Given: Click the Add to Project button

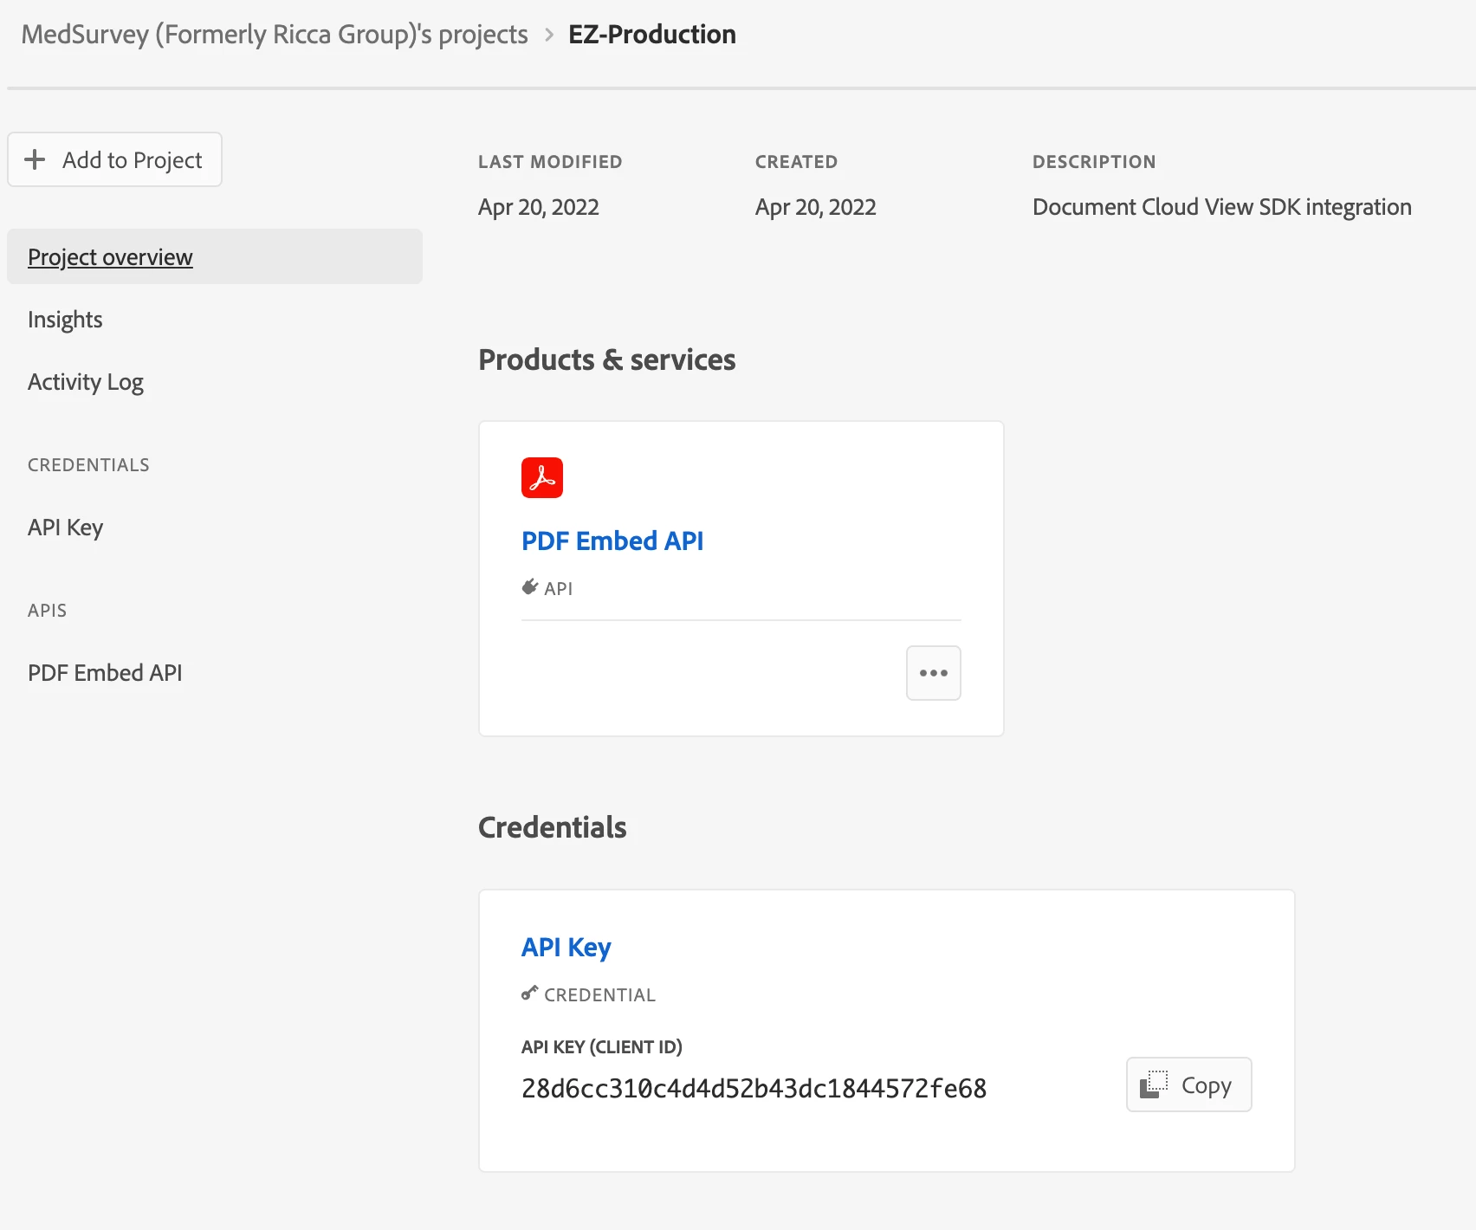Looking at the screenshot, I should tap(114, 159).
